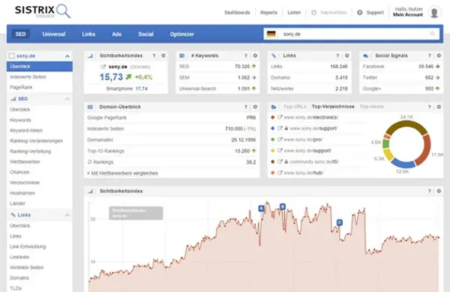Open Link-Entwicklung in sidebar
This screenshot has height=292, width=450.
click(x=28, y=246)
